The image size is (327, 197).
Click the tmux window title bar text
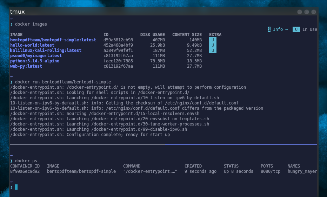coord(18,12)
